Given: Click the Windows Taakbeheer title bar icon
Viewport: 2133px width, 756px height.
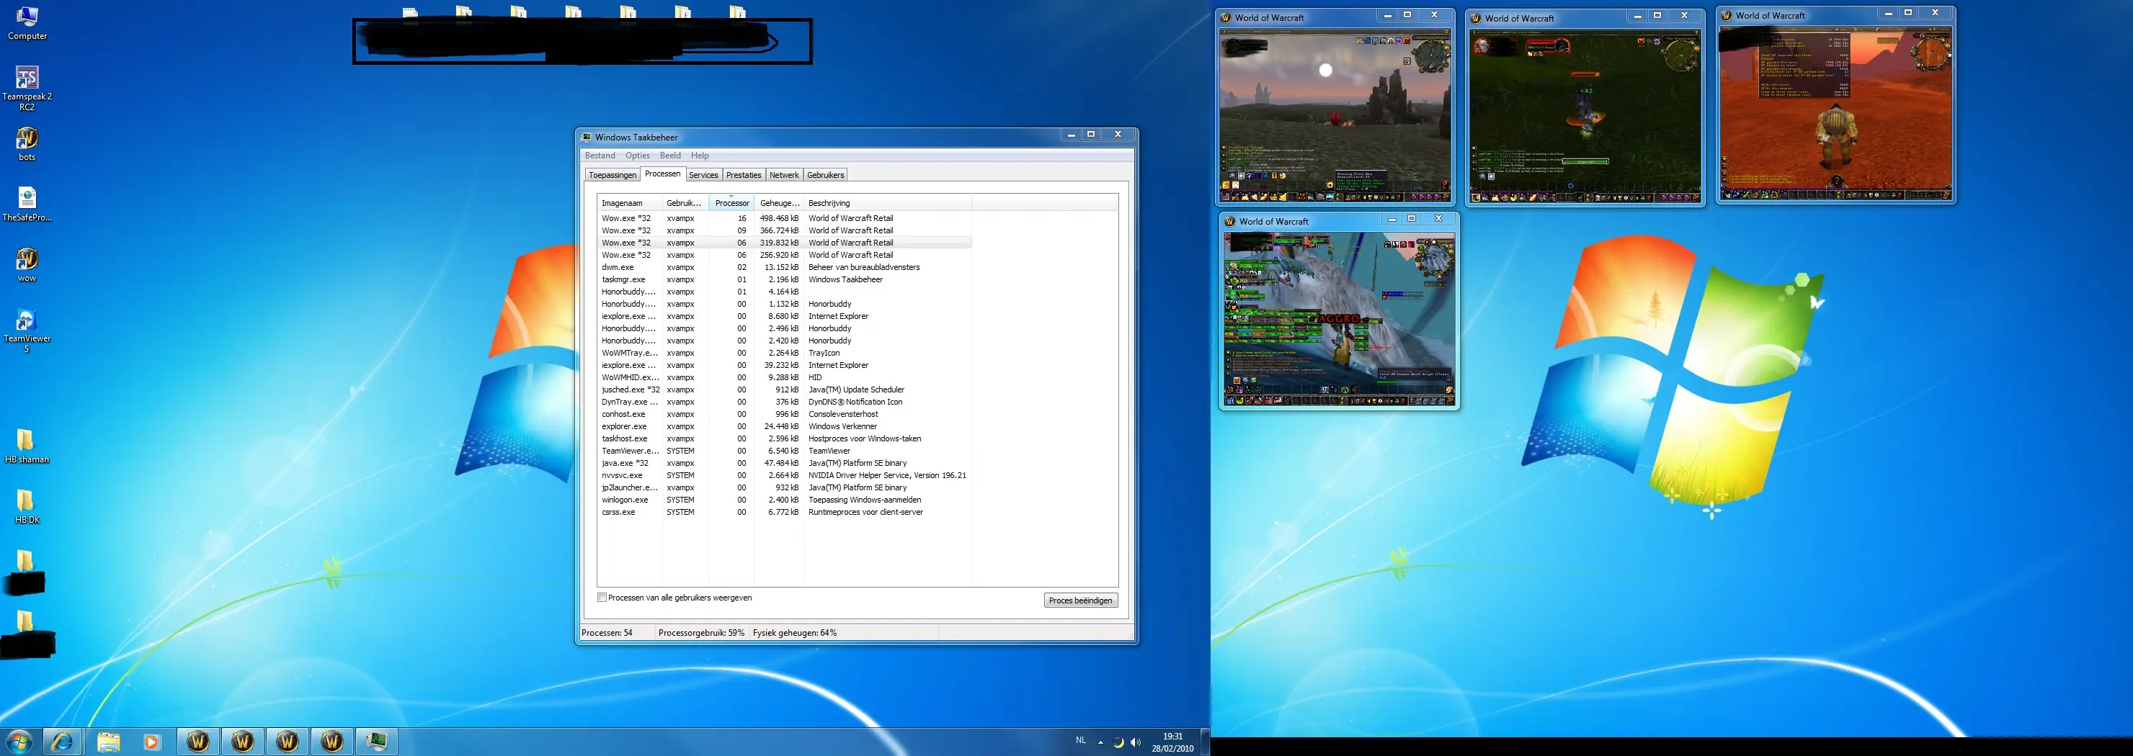Looking at the screenshot, I should click(x=587, y=138).
